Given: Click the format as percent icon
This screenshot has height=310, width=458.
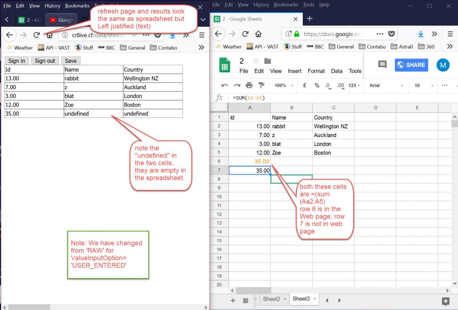Looking at the screenshot, I should coord(317,85).
